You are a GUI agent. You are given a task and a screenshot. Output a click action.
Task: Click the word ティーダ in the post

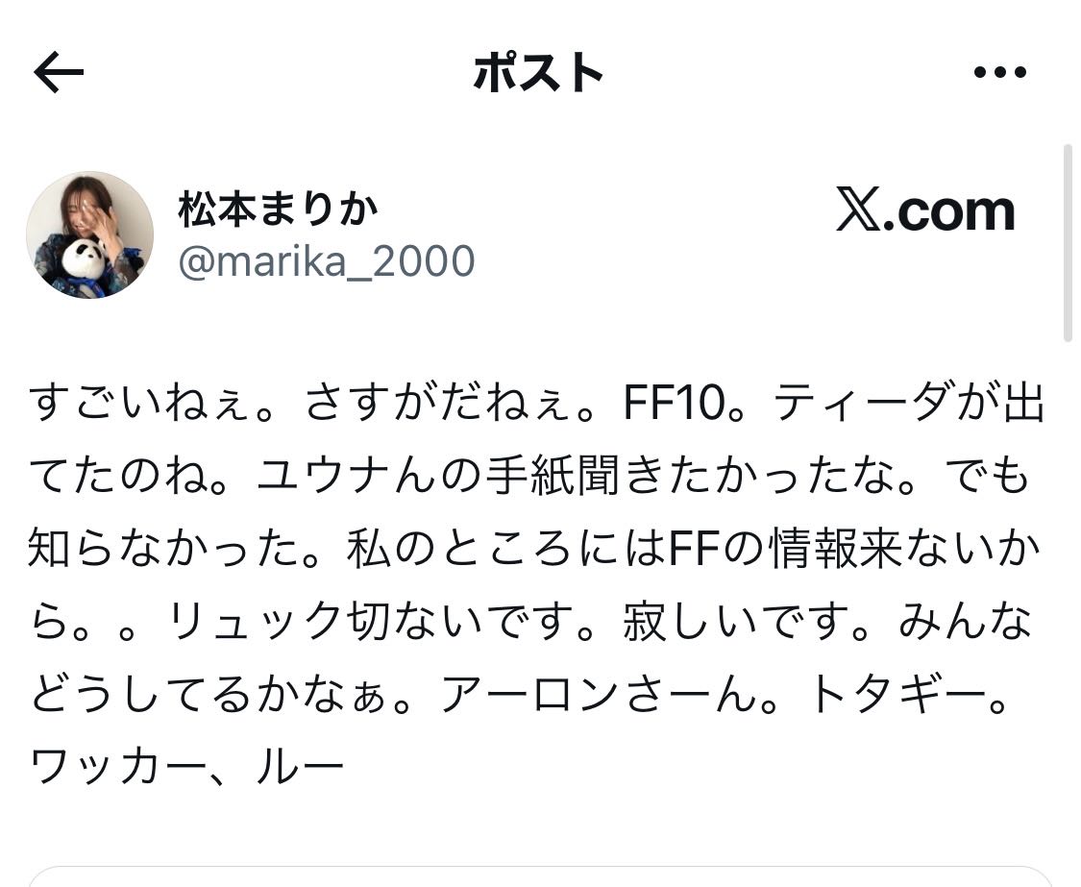click(865, 402)
